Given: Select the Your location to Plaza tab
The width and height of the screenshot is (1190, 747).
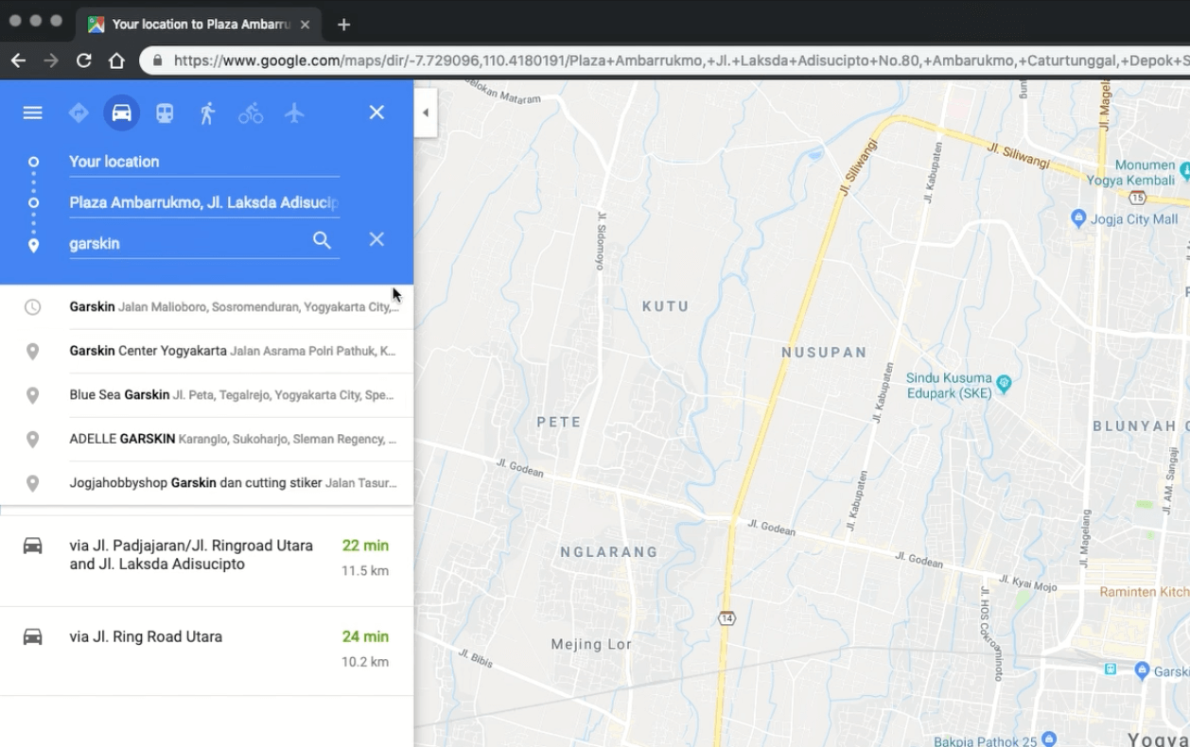Looking at the screenshot, I should tap(199, 25).
